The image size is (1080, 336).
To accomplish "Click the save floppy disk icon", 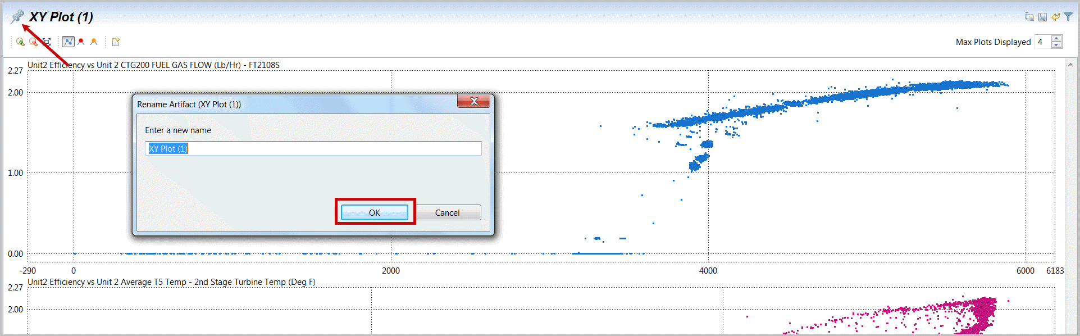I will [1042, 17].
